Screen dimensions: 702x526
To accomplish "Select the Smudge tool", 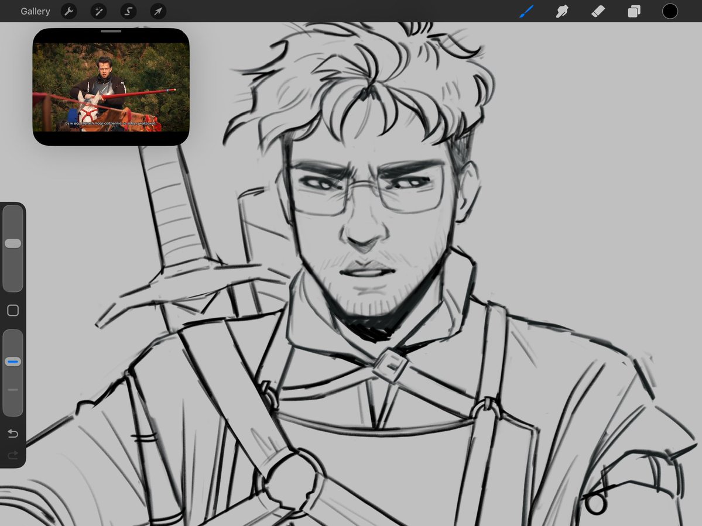I will [x=562, y=11].
